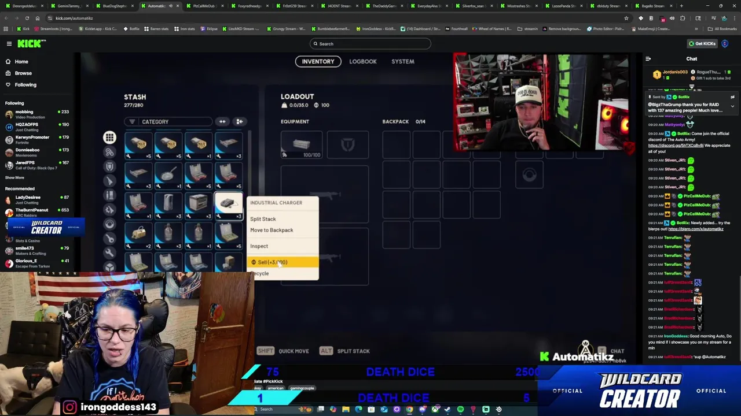The width and height of the screenshot is (741, 416).
Task: Open the discord.gg link in chat
Action: pyautogui.click(x=676, y=146)
